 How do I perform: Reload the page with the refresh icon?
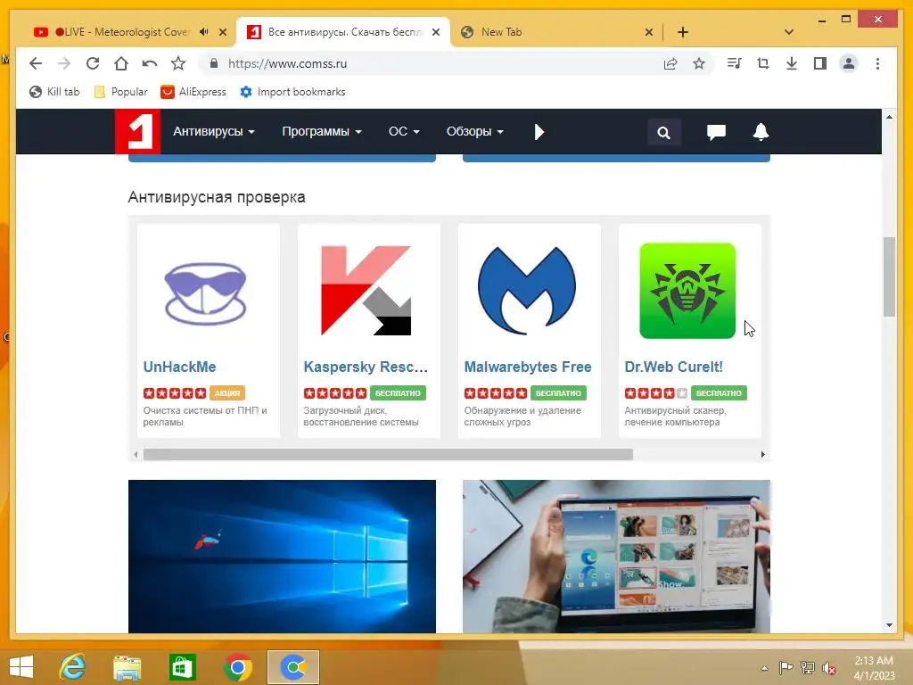click(93, 63)
